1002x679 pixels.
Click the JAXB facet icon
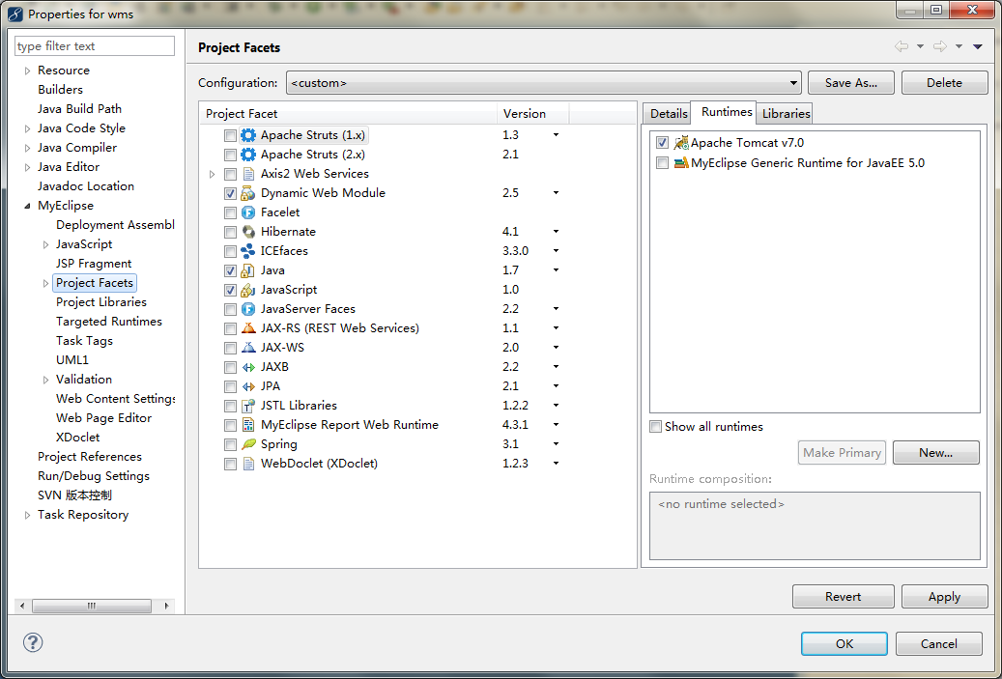click(248, 367)
